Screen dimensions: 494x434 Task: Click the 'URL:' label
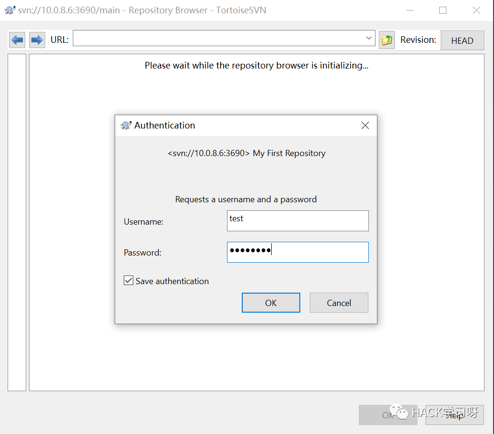[x=59, y=39]
